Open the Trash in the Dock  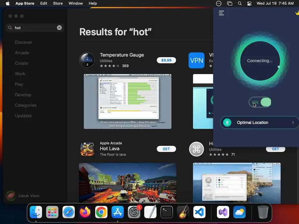263,212
